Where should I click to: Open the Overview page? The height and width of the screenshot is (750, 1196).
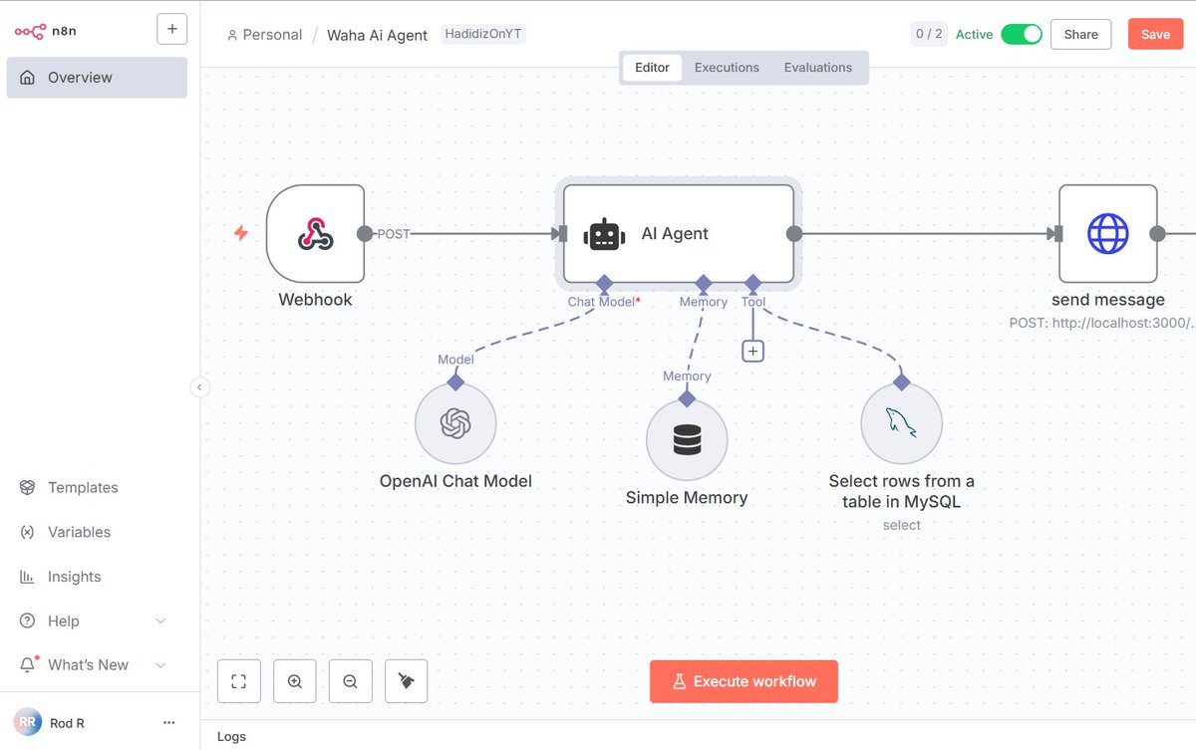pyautogui.click(x=97, y=78)
